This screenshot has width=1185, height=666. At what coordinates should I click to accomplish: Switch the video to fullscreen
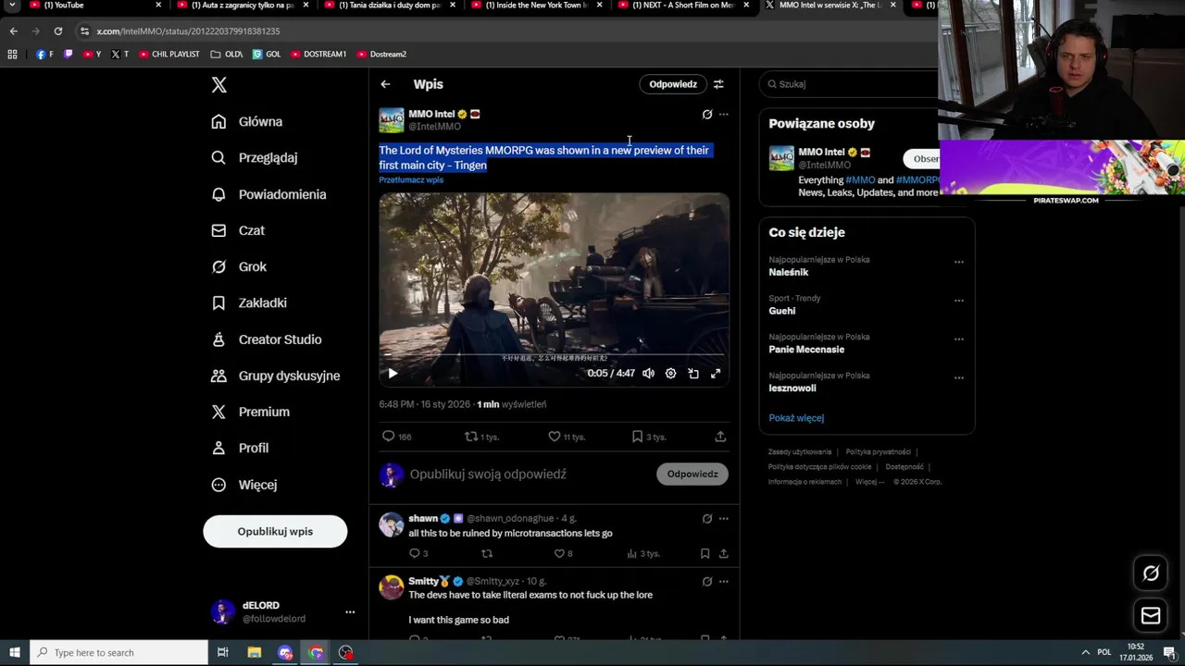[x=716, y=374]
